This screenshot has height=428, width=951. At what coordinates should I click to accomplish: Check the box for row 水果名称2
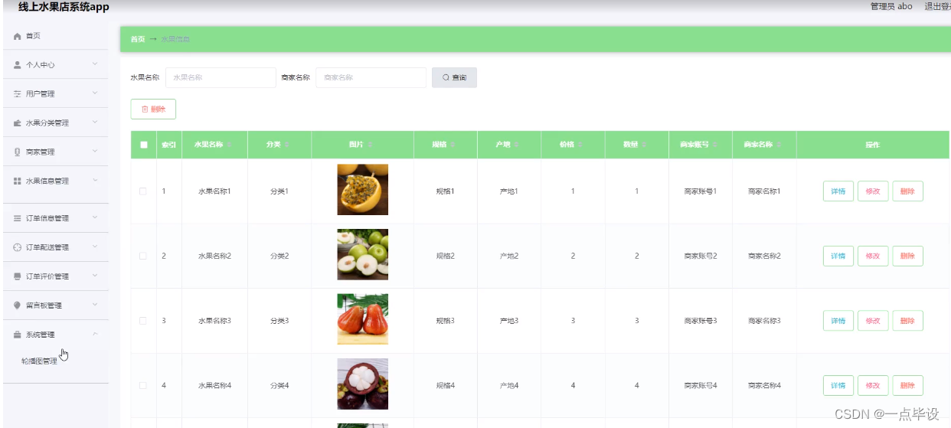click(x=143, y=256)
